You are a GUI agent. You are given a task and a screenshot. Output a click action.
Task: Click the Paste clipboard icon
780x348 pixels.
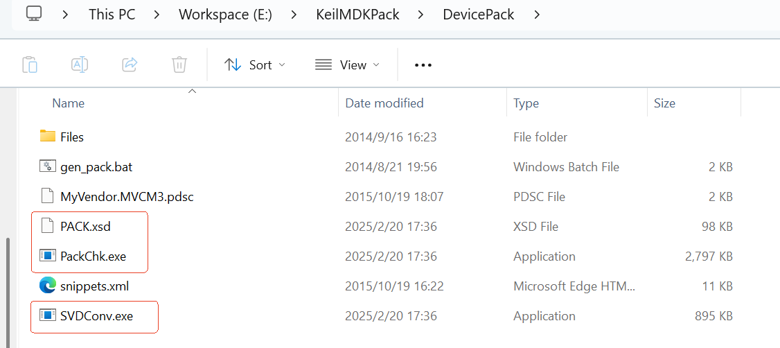[29, 64]
